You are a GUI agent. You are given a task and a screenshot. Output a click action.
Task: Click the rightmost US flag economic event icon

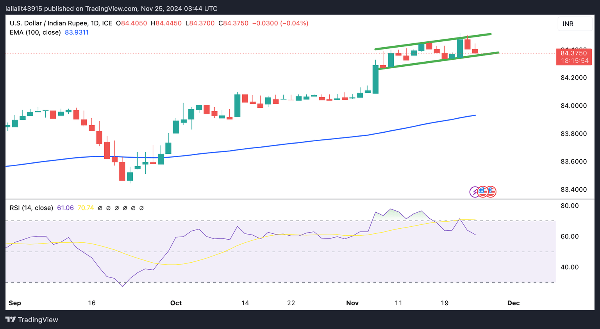(x=491, y=192)
